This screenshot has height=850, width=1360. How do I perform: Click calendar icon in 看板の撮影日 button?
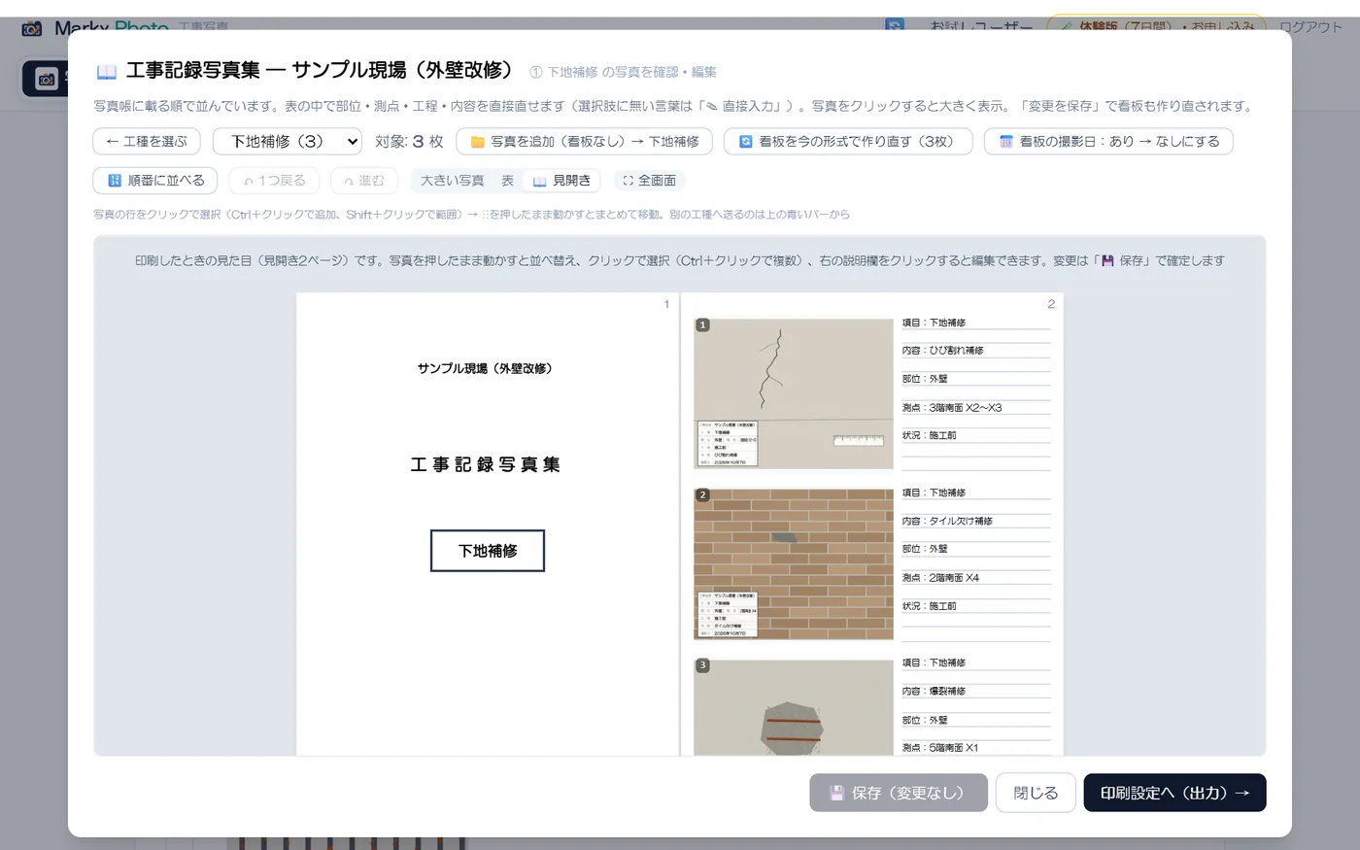click(1006, 142)
